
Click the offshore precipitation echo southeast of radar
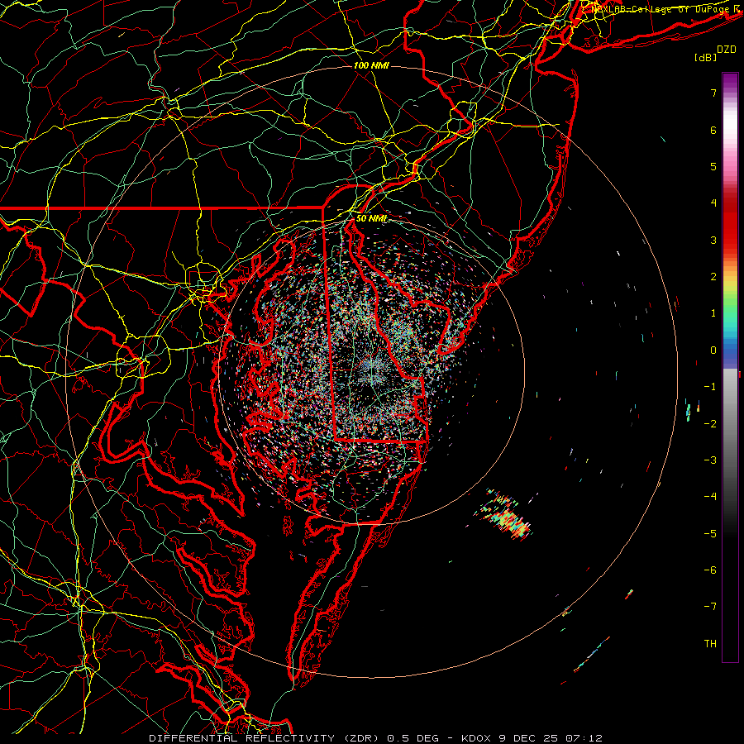click(x=504, y=516)
